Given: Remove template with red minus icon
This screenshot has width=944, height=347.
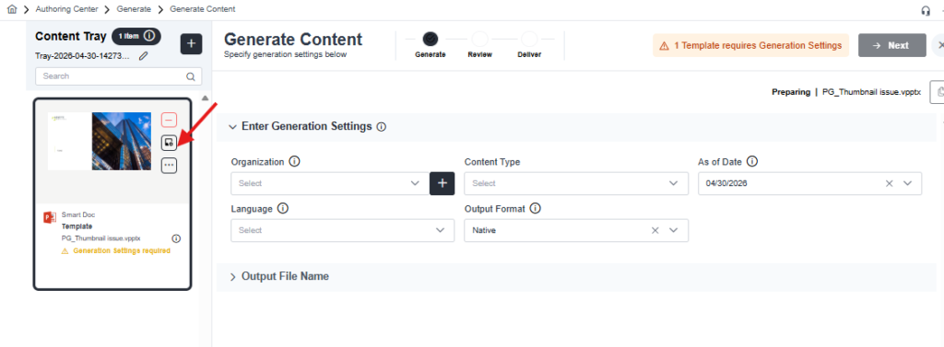Looking at the screenshot, I should tap(170, 120).
